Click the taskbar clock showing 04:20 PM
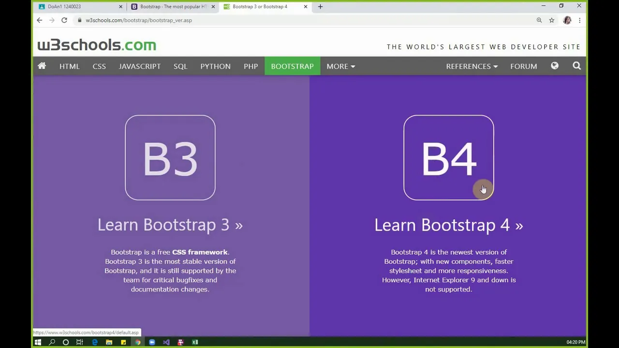This screenshot has width=619, height=348. click(575, 342)
